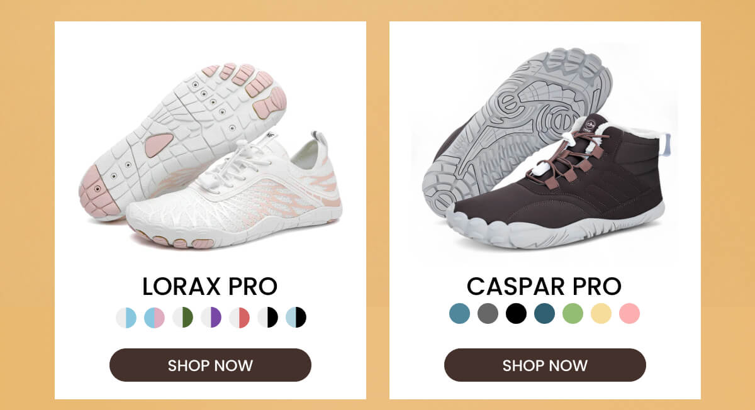This screenshot has height=410, width=755.
Task: Click the LORAX PRO product title
Action: pyautogui.click(x=210, y=286)
